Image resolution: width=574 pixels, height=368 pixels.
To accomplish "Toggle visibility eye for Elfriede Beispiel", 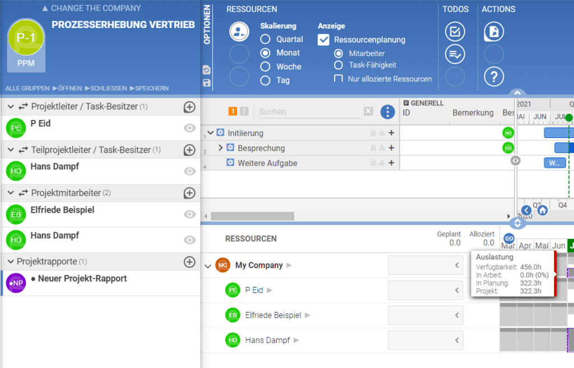I will (190, 214).
